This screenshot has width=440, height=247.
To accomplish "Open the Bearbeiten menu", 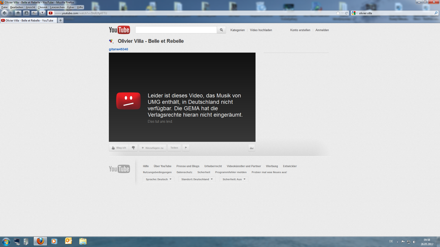I will 17,7.
